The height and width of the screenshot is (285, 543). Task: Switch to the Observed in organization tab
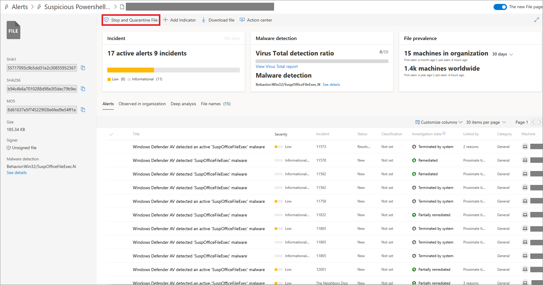pos(142,104)
